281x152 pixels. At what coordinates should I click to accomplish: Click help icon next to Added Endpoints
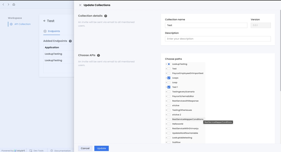click(x=70, y=41)
